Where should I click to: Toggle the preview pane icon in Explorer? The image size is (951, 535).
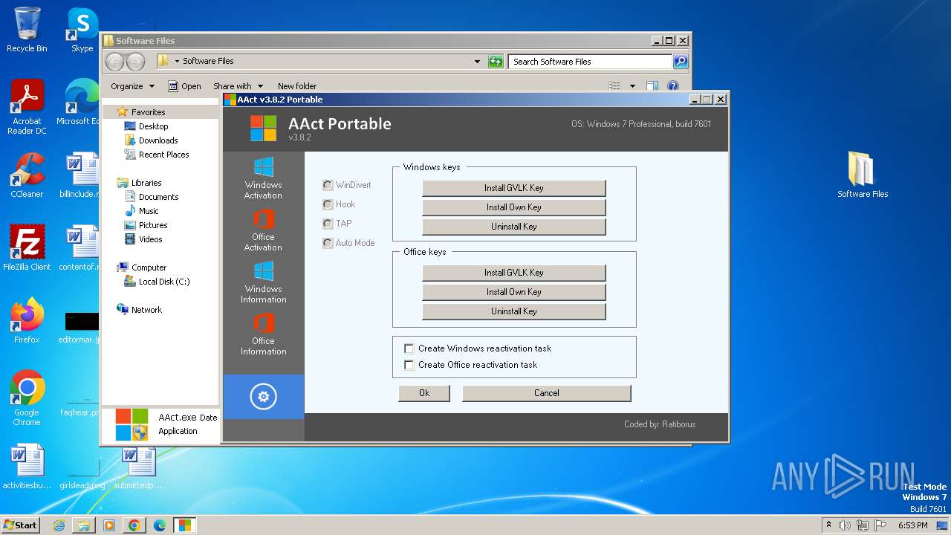pyautogui.click(x=652, y=86)
